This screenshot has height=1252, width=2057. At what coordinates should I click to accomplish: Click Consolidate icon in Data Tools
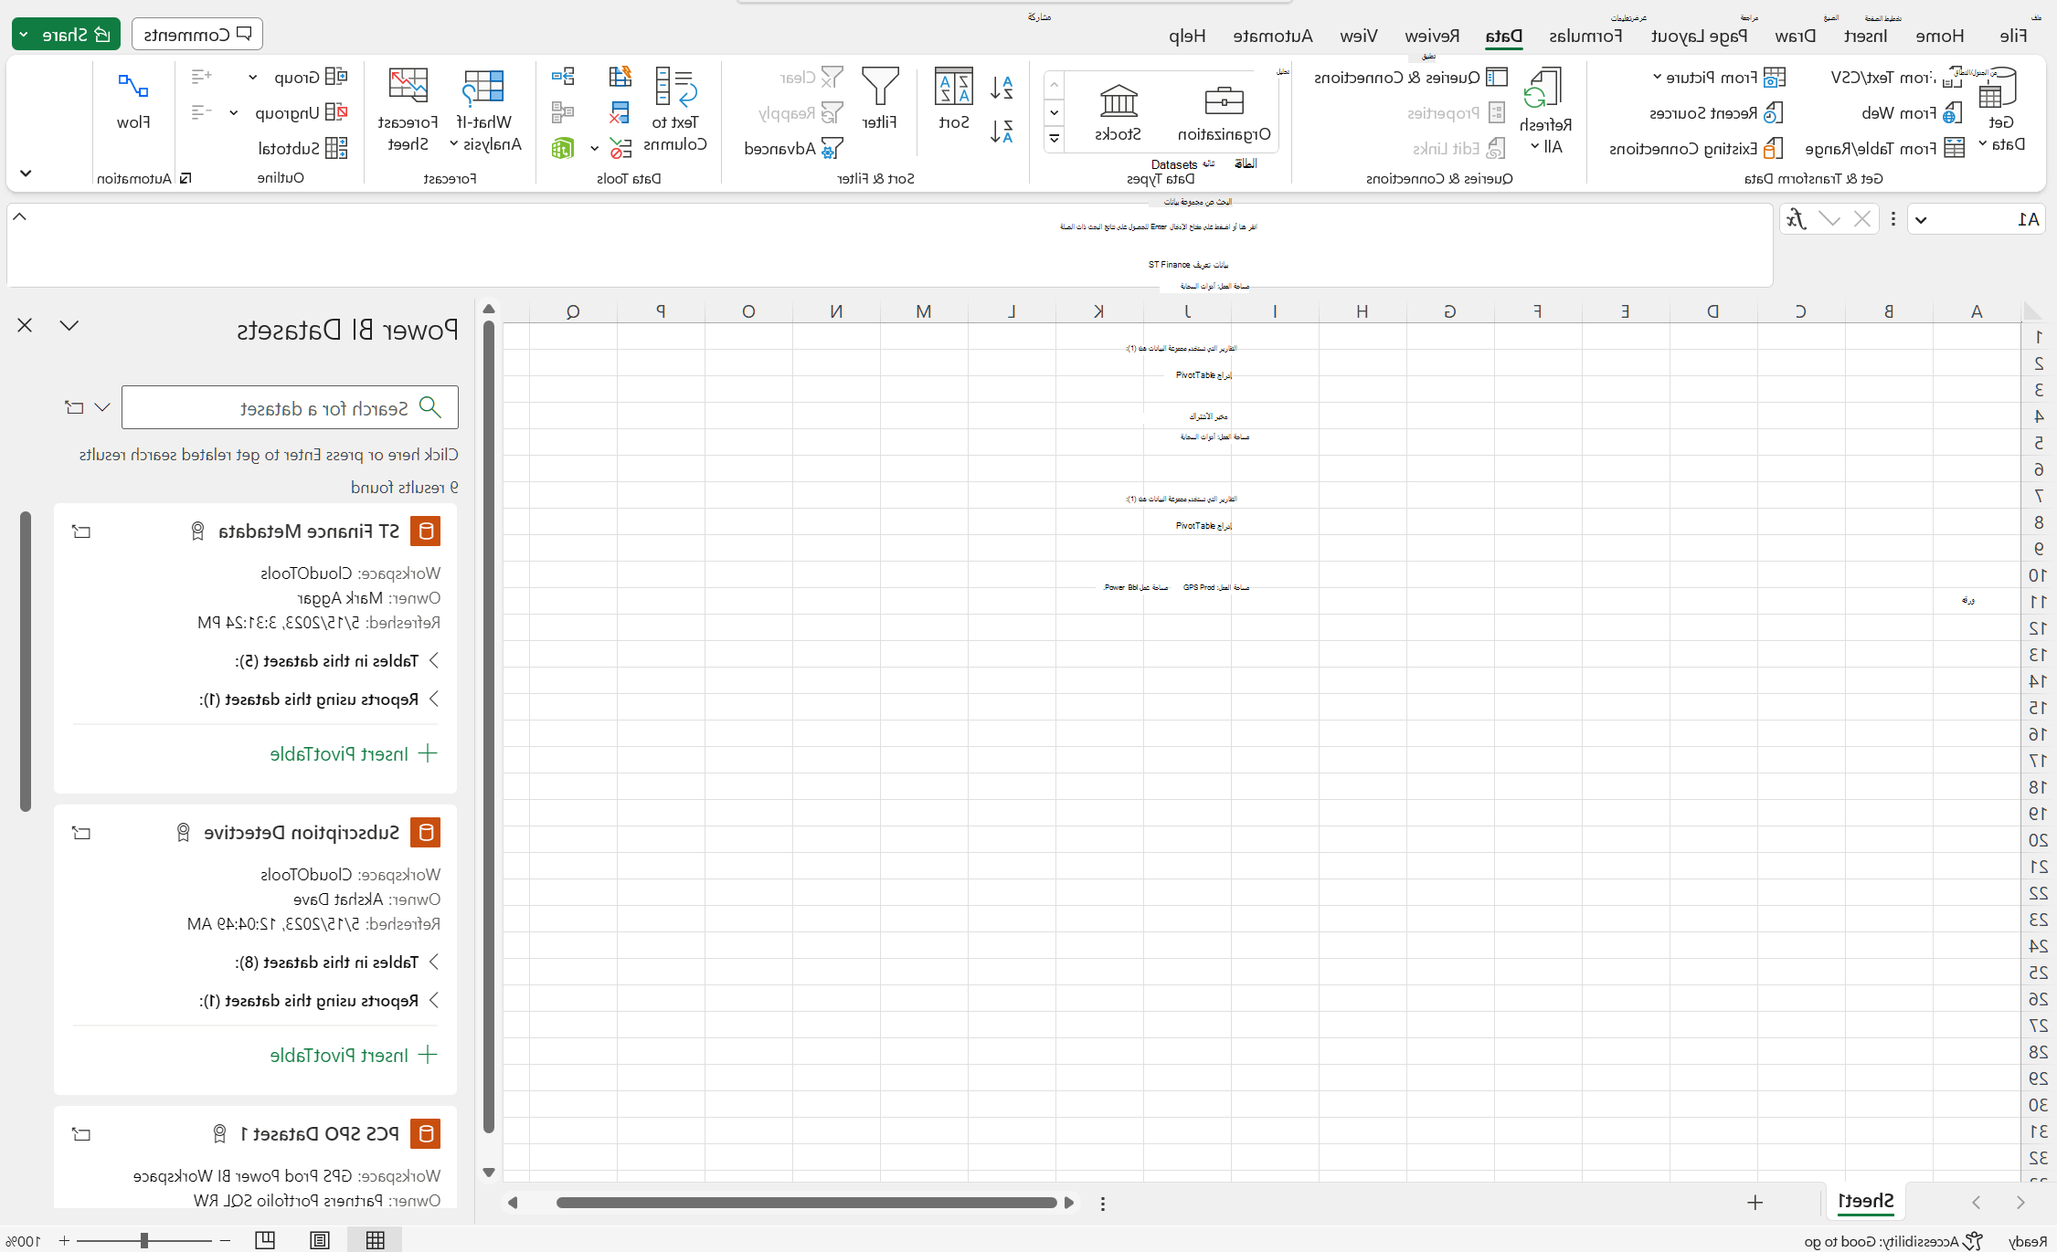tap(564, 78)
